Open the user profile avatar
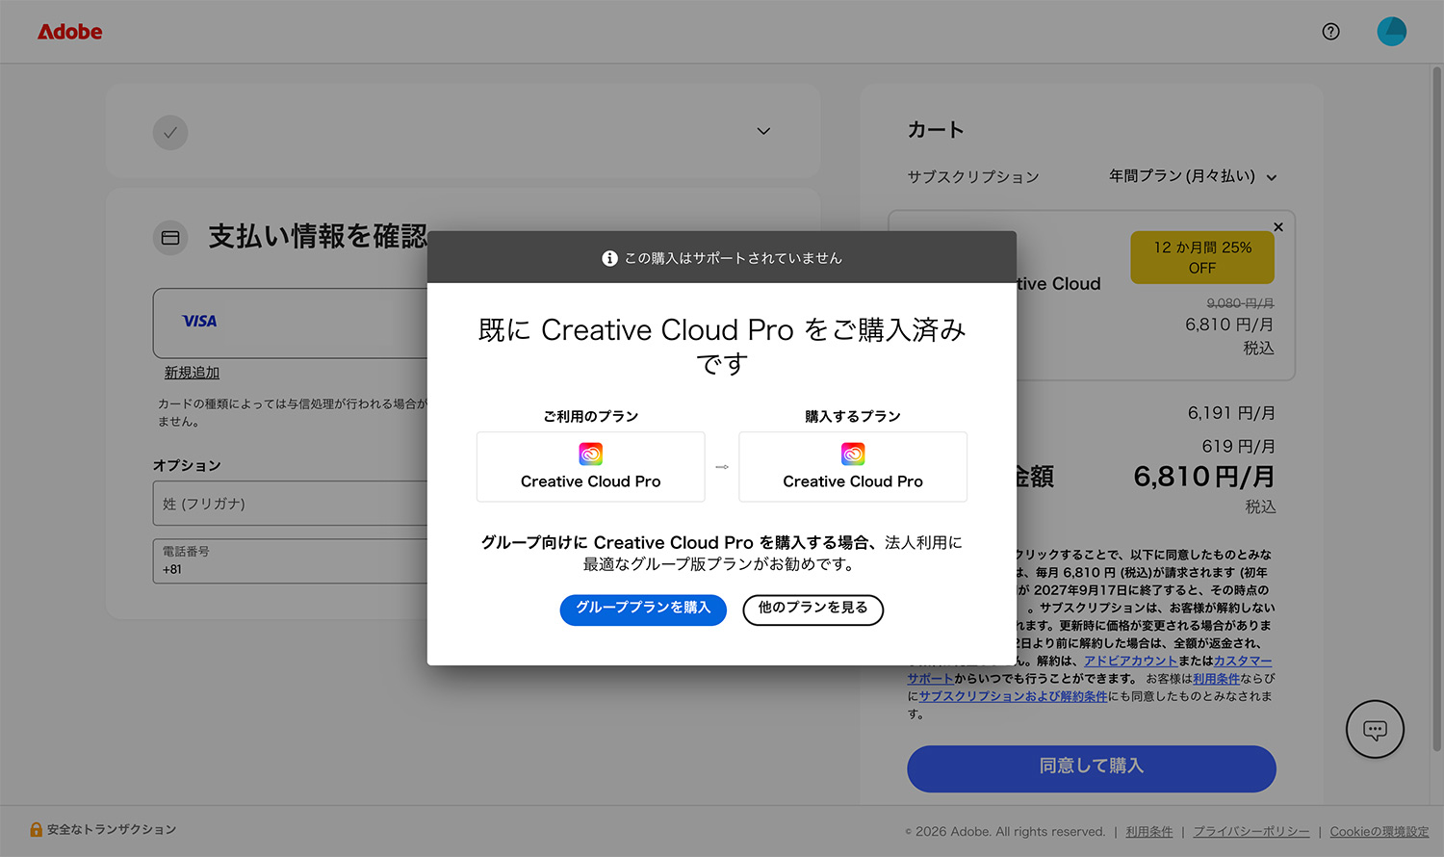Viewport: 1444px width, 857px height. (x=1392, y=32)
